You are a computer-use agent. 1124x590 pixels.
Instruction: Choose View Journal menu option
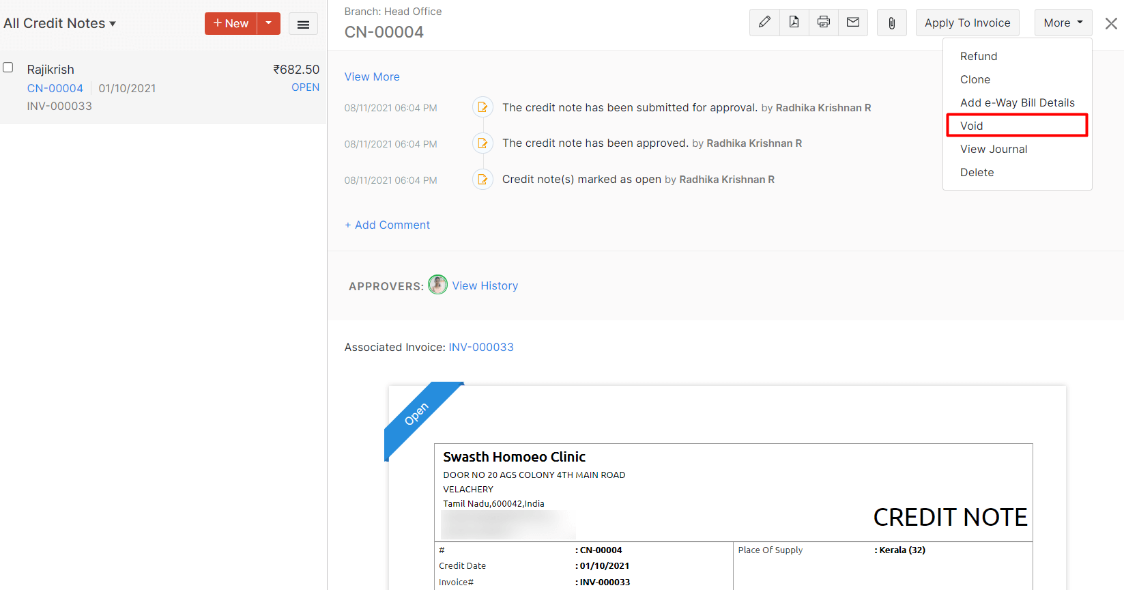993,149
